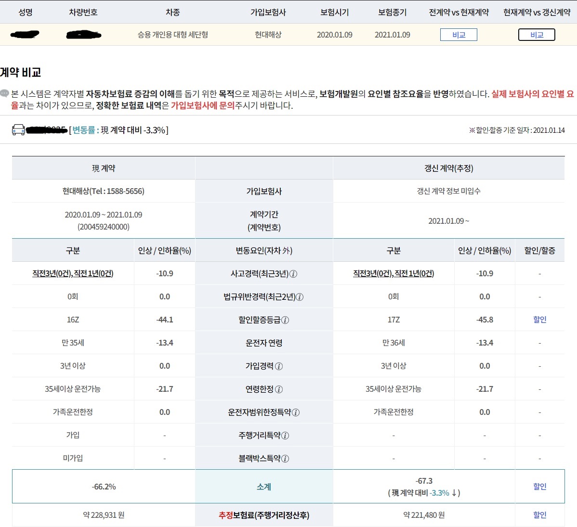Select the 차량번호 column header
The height and width of the screenshot is (527, 577).
(83, 12)
